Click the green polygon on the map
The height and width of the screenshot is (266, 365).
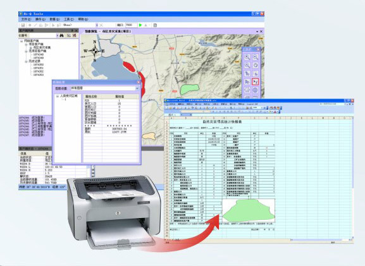pos(190,89)
